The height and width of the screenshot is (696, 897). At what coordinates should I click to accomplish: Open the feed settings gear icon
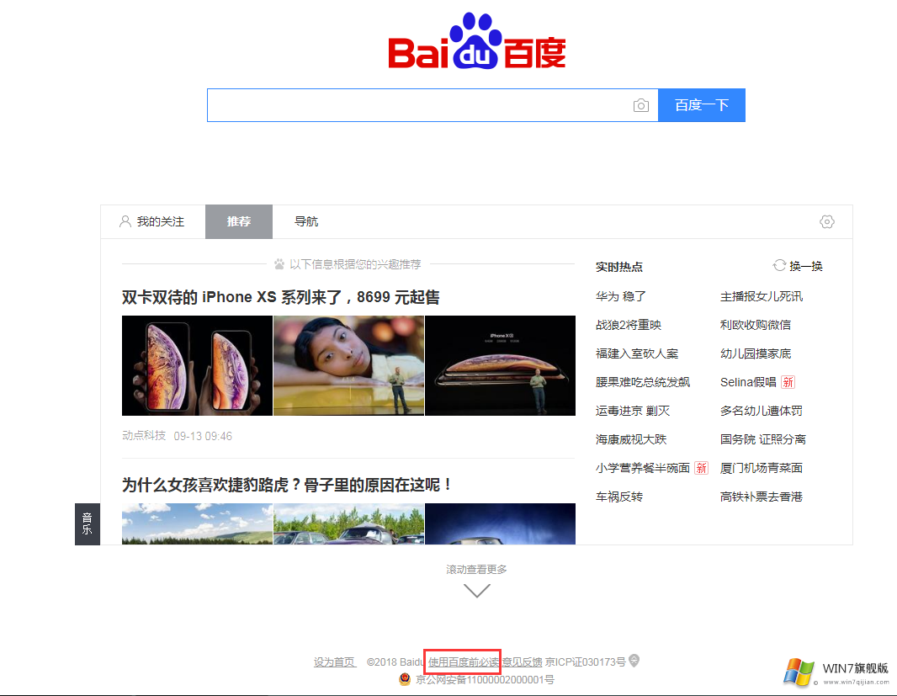(x=826, y=221)
